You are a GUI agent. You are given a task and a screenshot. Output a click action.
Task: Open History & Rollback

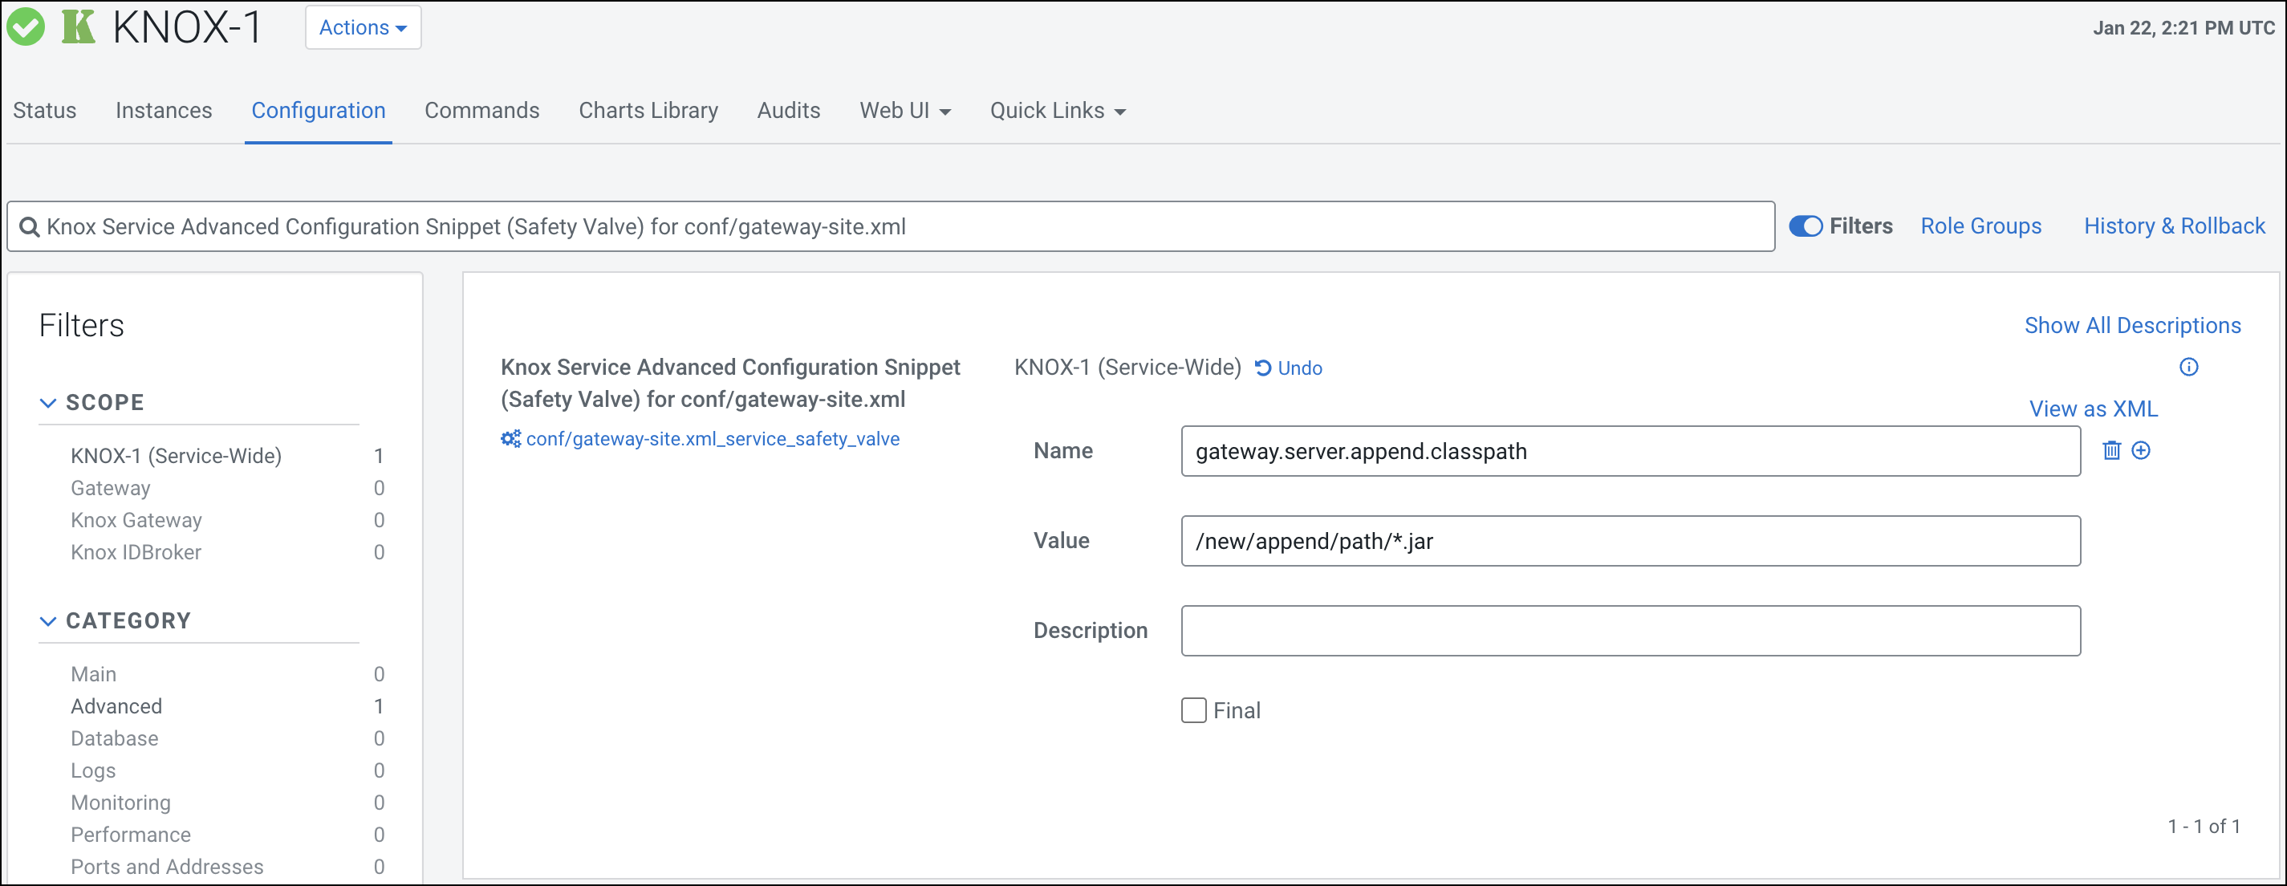point(2174,226)
